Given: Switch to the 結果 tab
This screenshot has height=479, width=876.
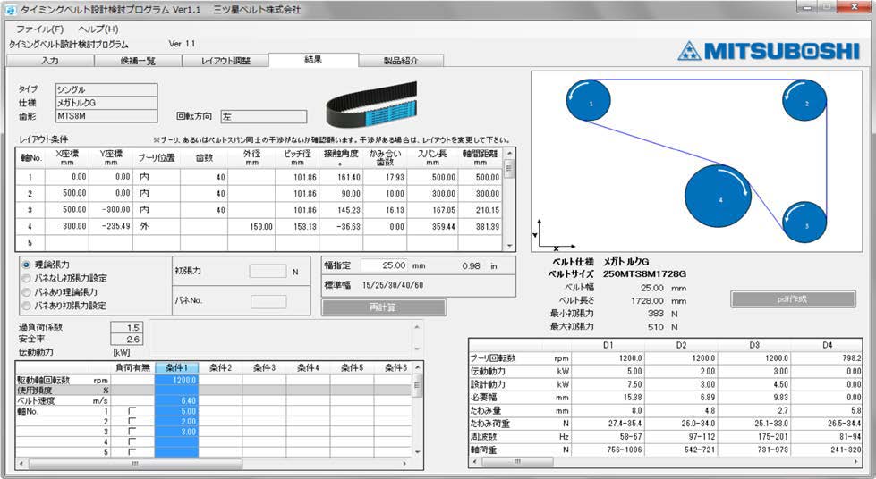Looking at the screenshot, I should 313,59.
